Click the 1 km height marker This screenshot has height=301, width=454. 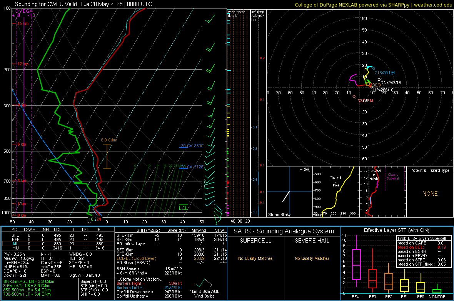pyautogui.click(x=22, y=204)
